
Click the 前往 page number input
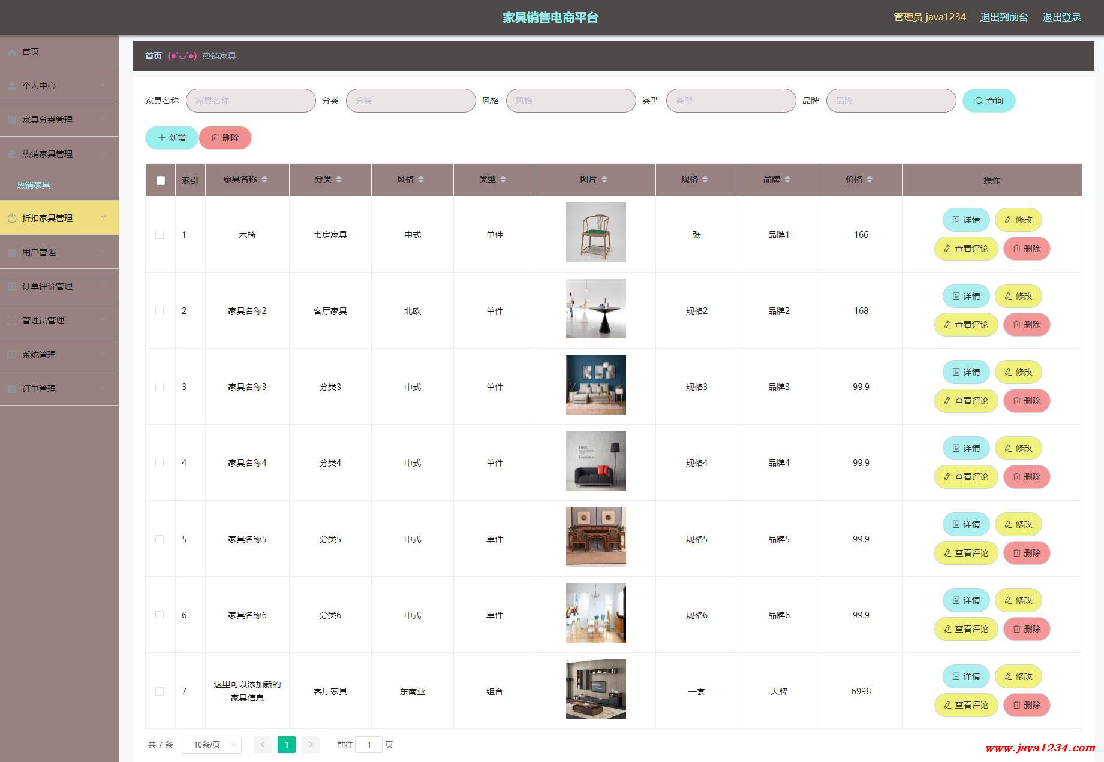click(369, 745)
